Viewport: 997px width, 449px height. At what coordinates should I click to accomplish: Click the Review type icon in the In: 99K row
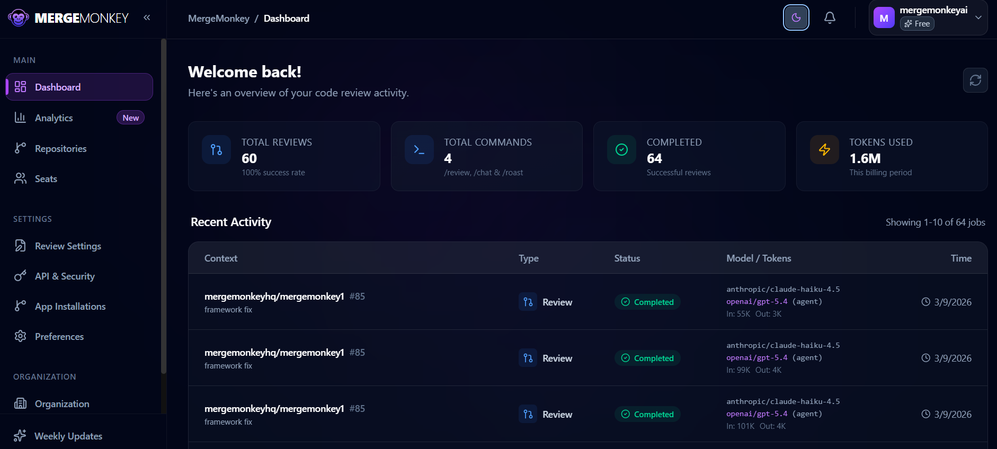pyautogui.click(x=528, y=358)
